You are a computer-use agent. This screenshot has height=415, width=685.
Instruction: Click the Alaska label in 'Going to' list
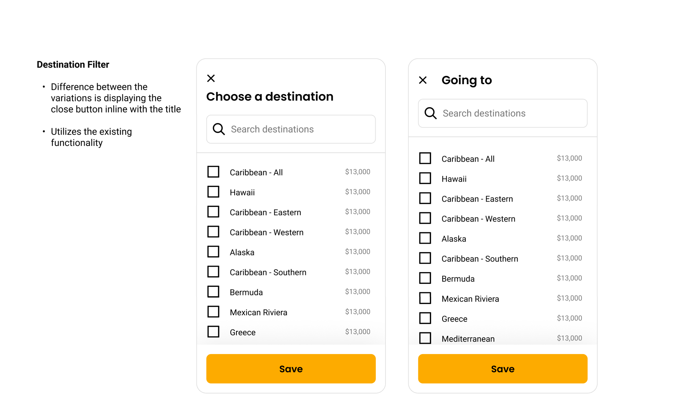tap(454, 239)
